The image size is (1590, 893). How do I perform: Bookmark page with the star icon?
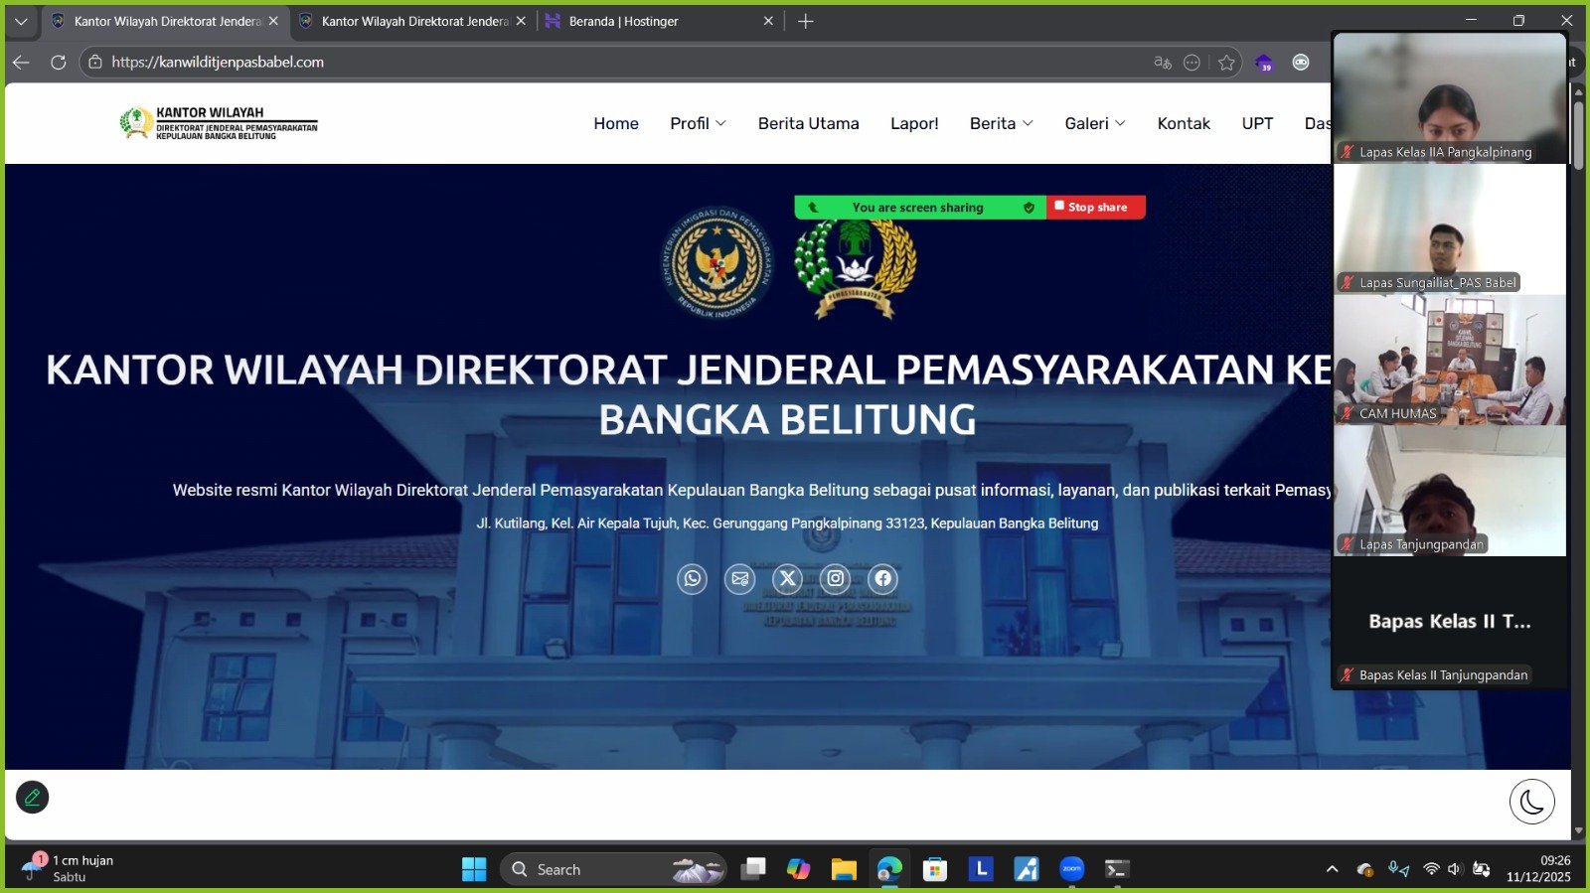click(1226, 63)
